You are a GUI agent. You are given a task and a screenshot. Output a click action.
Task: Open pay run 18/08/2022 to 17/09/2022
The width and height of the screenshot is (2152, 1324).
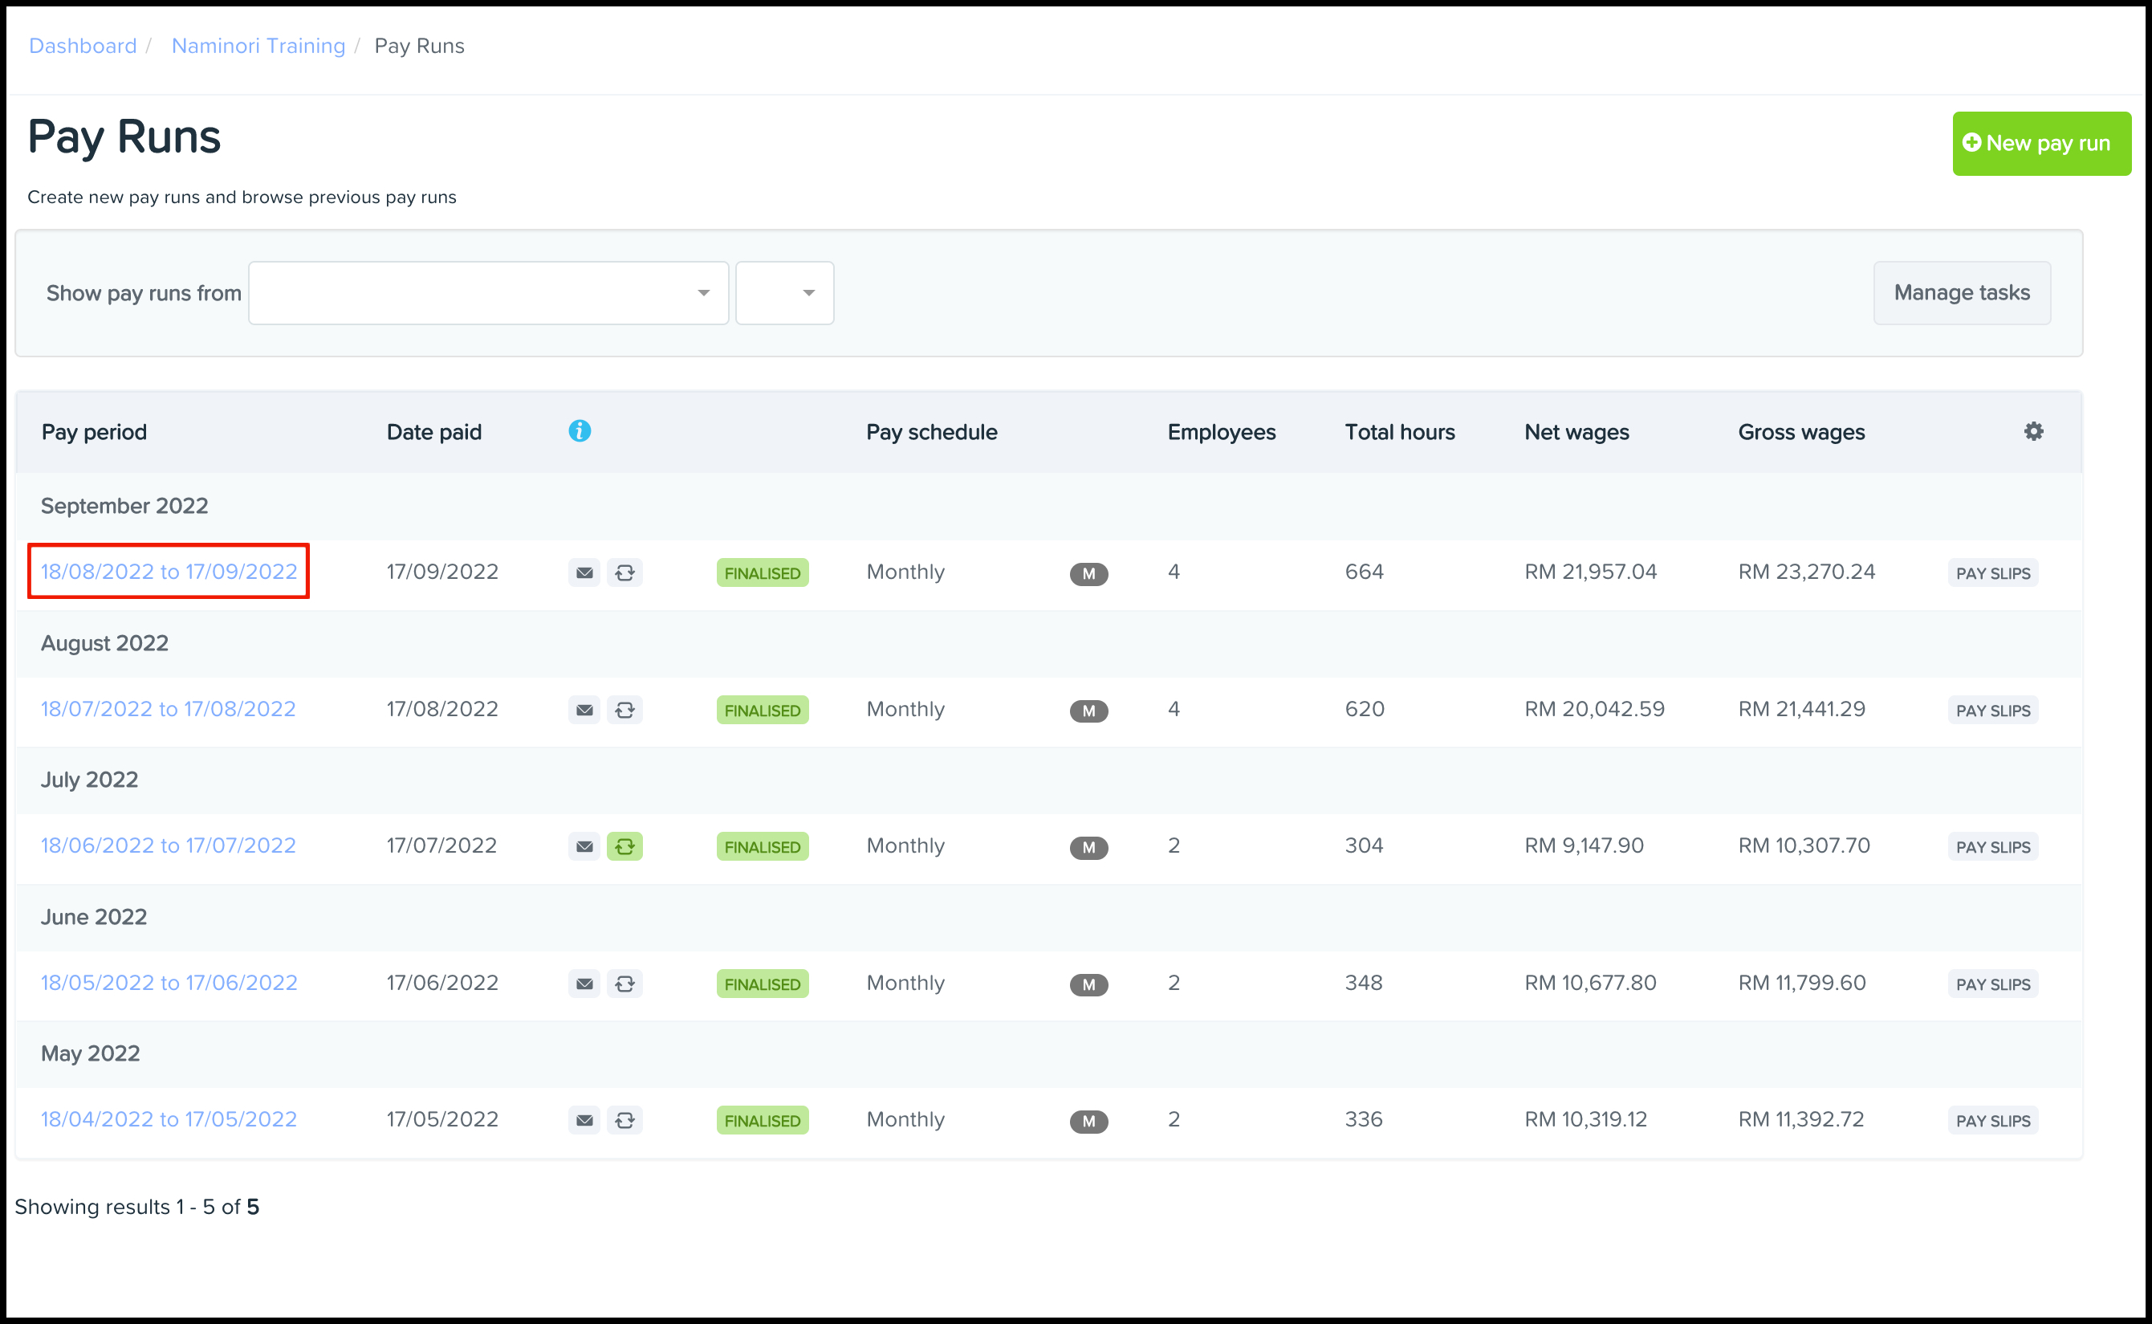point(169,572)
